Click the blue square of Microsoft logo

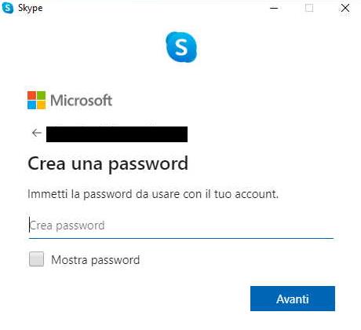[31, 104]
